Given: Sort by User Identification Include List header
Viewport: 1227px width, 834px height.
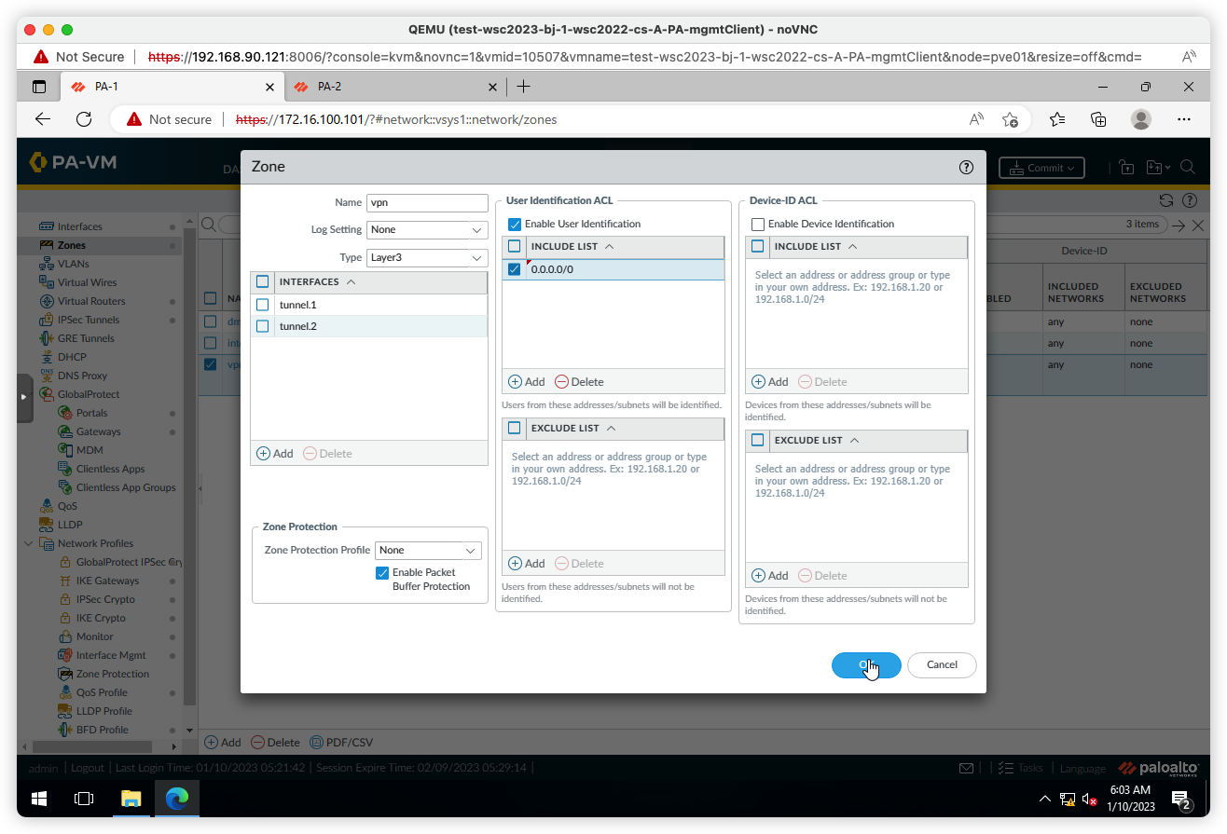Looking at the screenshot, I should 560,246.
